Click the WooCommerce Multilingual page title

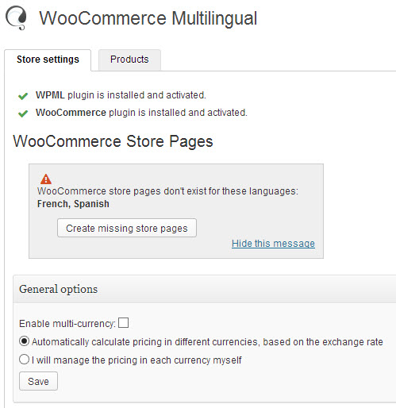[148, 18]
